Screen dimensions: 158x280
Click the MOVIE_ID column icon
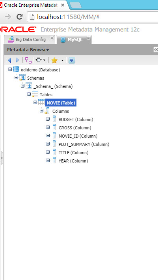(54, 135)
